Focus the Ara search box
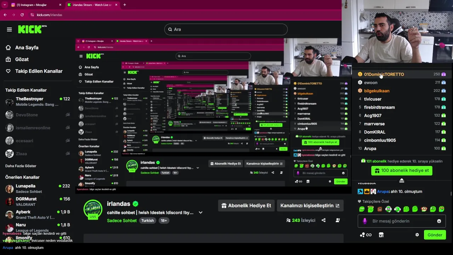Viewport: 453px width, 255px height. point(226,29)
